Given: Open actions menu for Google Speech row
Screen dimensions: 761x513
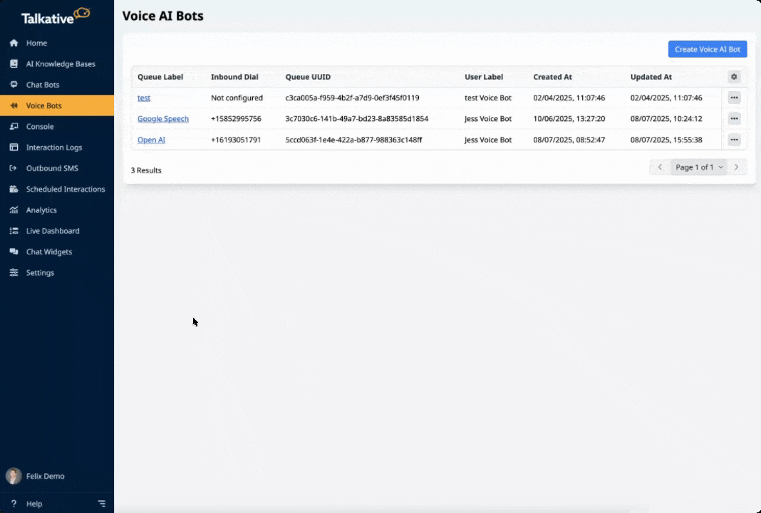Looking at the screenshot, I should 734,119.
